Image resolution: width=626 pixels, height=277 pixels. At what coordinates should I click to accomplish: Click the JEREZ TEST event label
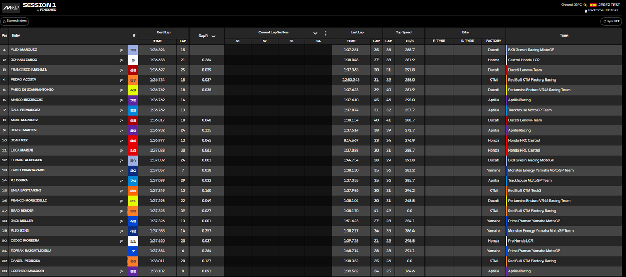(x=609, y=5)
